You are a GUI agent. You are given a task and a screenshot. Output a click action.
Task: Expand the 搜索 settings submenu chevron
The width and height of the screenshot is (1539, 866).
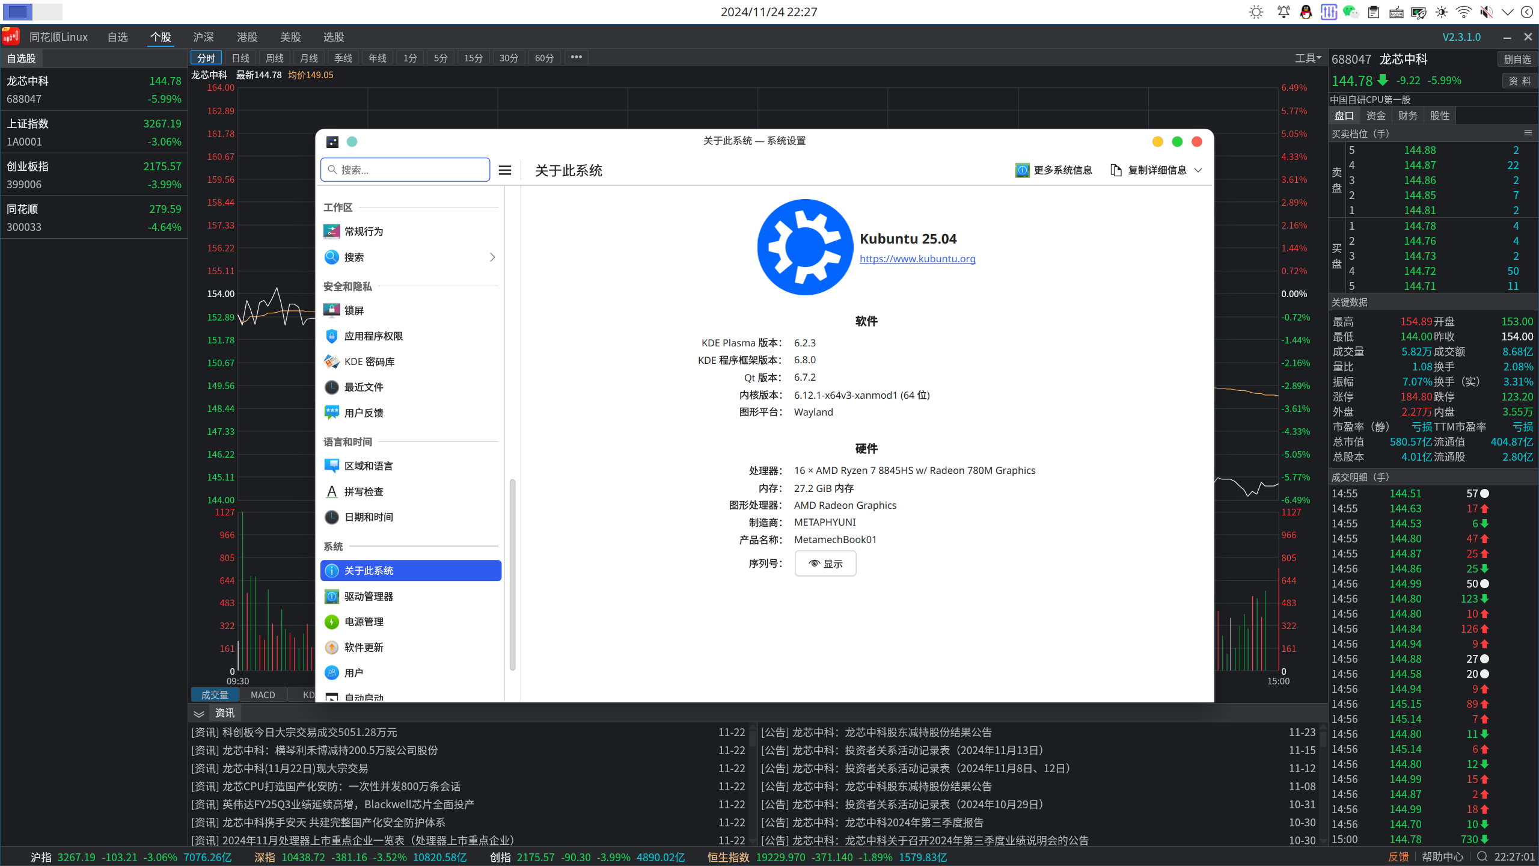[x=492, y=257]
